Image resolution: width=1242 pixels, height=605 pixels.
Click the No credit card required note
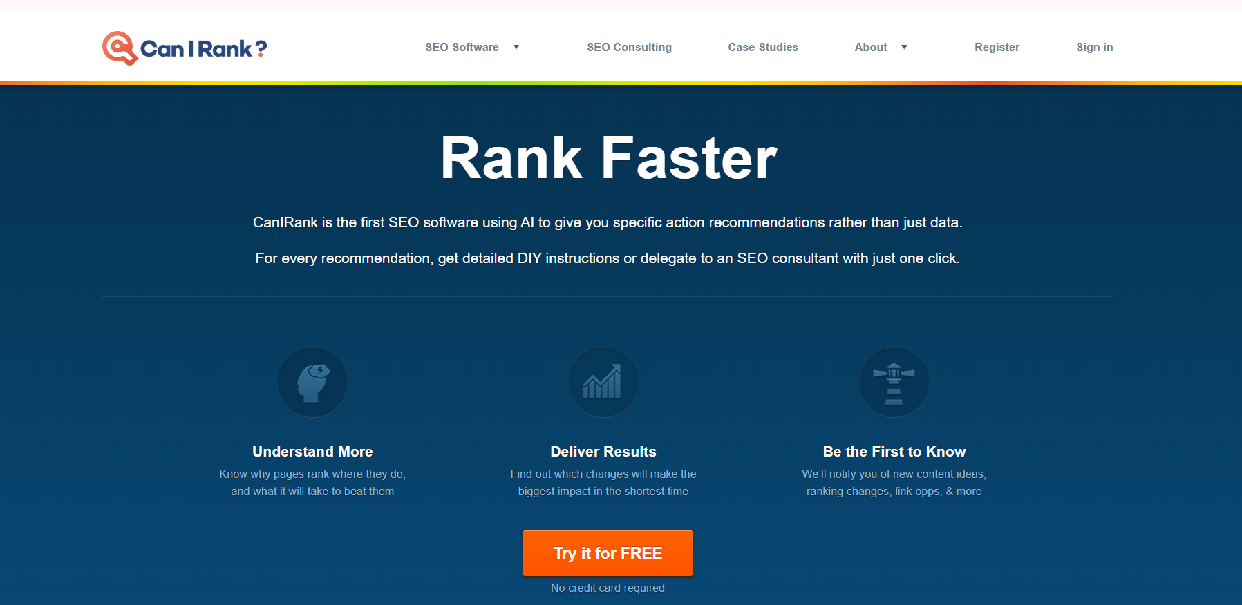(608, 588)
